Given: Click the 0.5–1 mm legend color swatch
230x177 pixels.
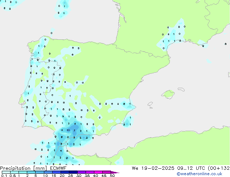Looking at the screenshot, I should click(15, 172).
